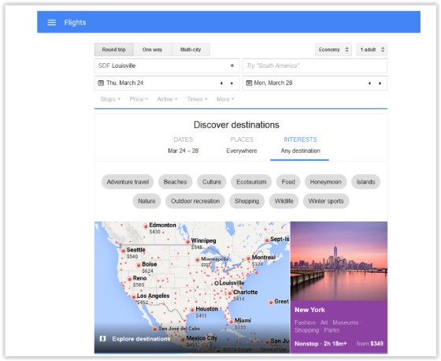Open calendar icon beside Thu, March 24
441x361 pixels.
pyautogui.click(x=101, y=83)
